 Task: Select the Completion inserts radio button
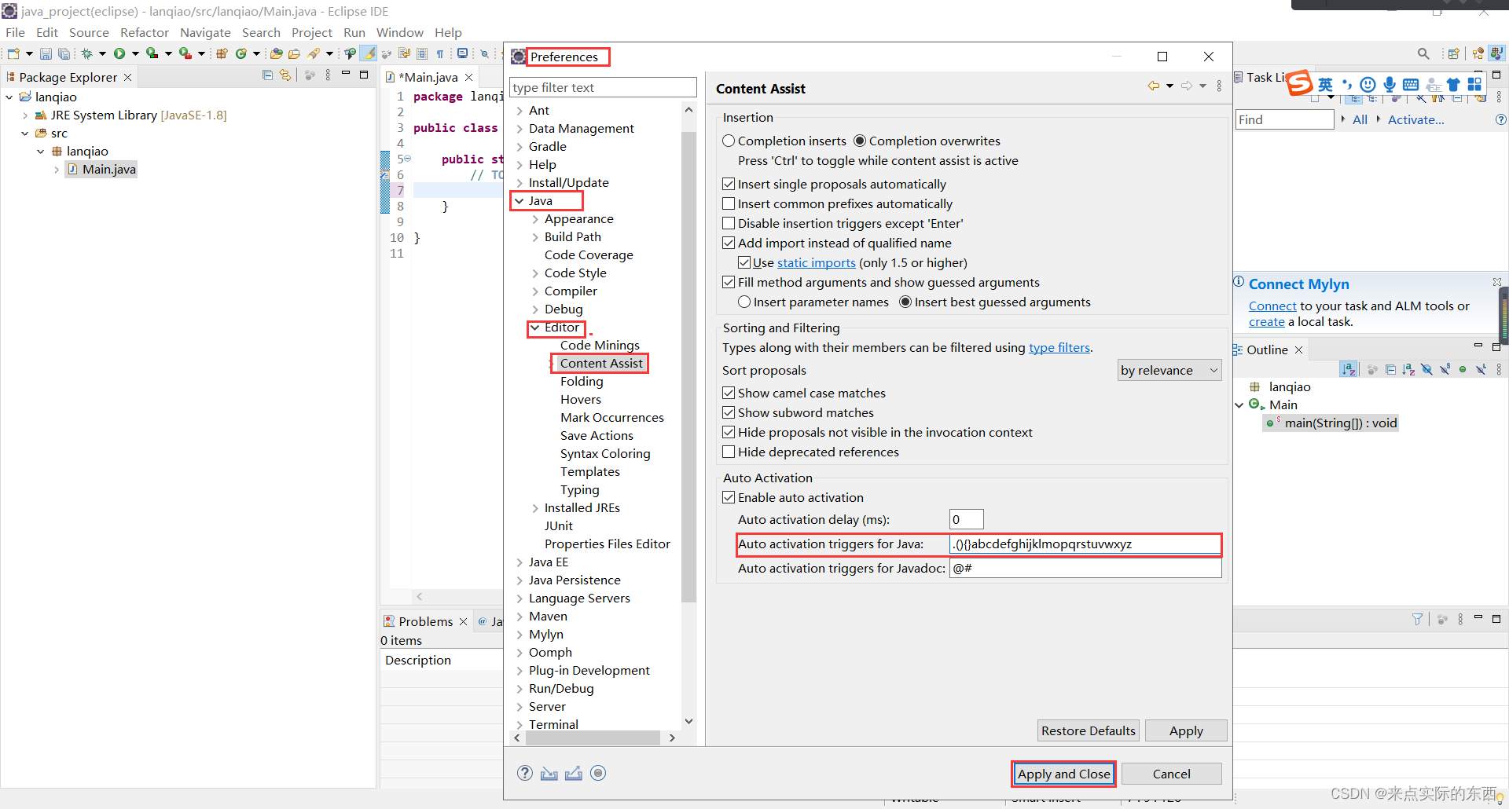point(729,141)
